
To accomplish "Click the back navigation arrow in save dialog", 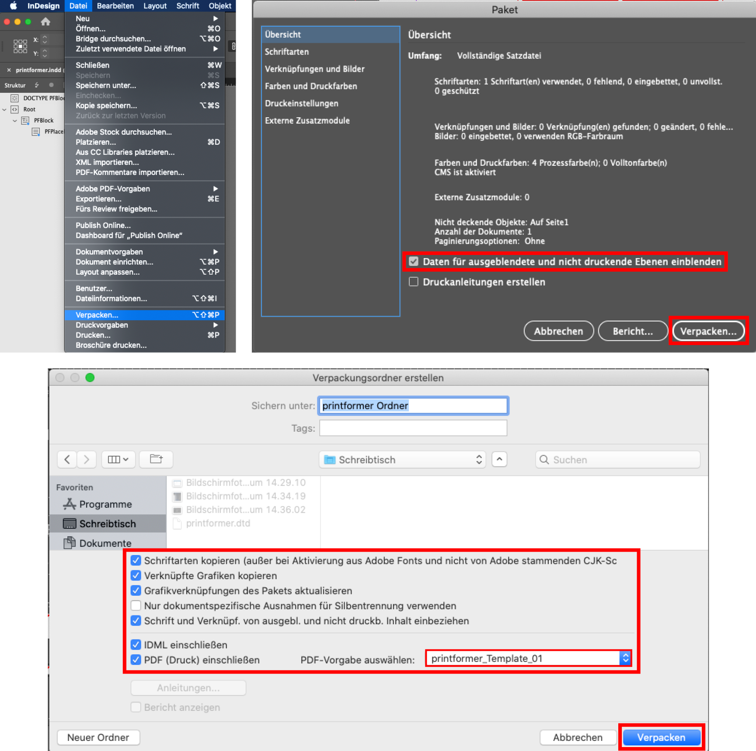I will point(67,459).
